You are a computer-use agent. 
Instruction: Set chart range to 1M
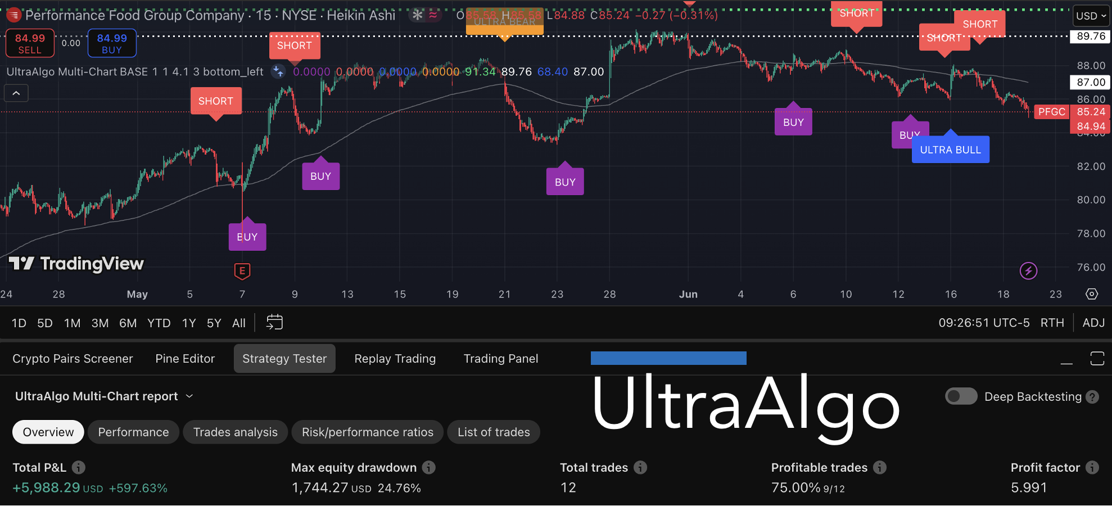[x=73, y=323]
